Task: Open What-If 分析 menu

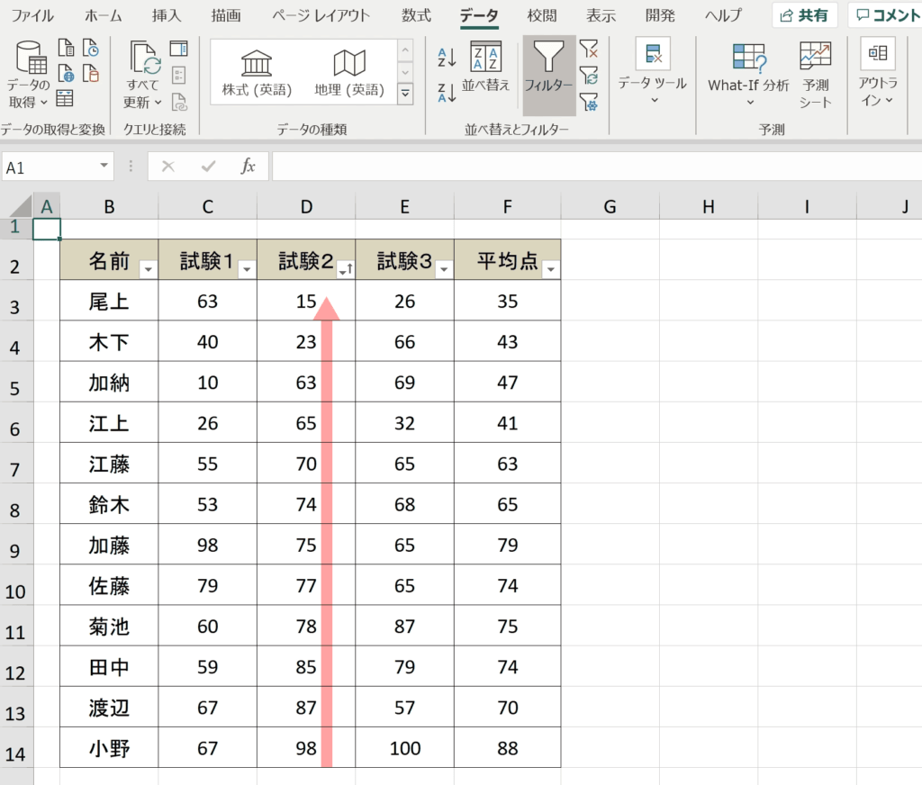Action: pyautogui.click(x=748, y=74)
